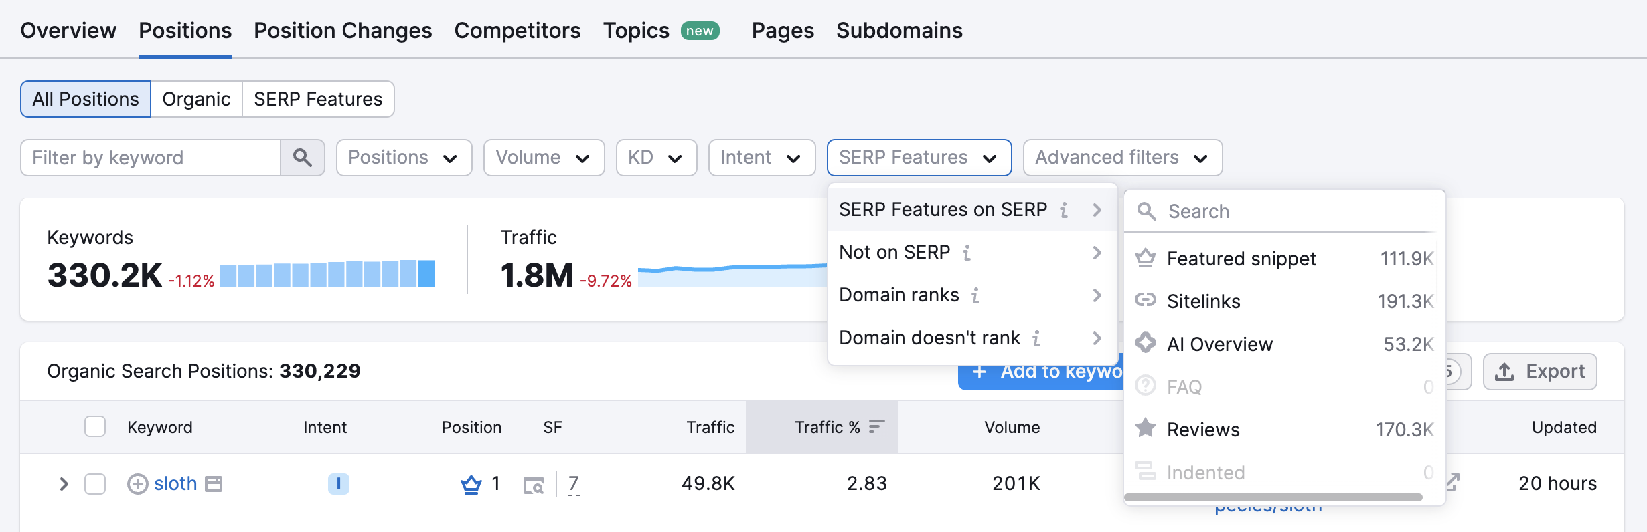Screen dimensions: 1647x532
Task: Open the Subdomains tab
Action: coord(899,31)
